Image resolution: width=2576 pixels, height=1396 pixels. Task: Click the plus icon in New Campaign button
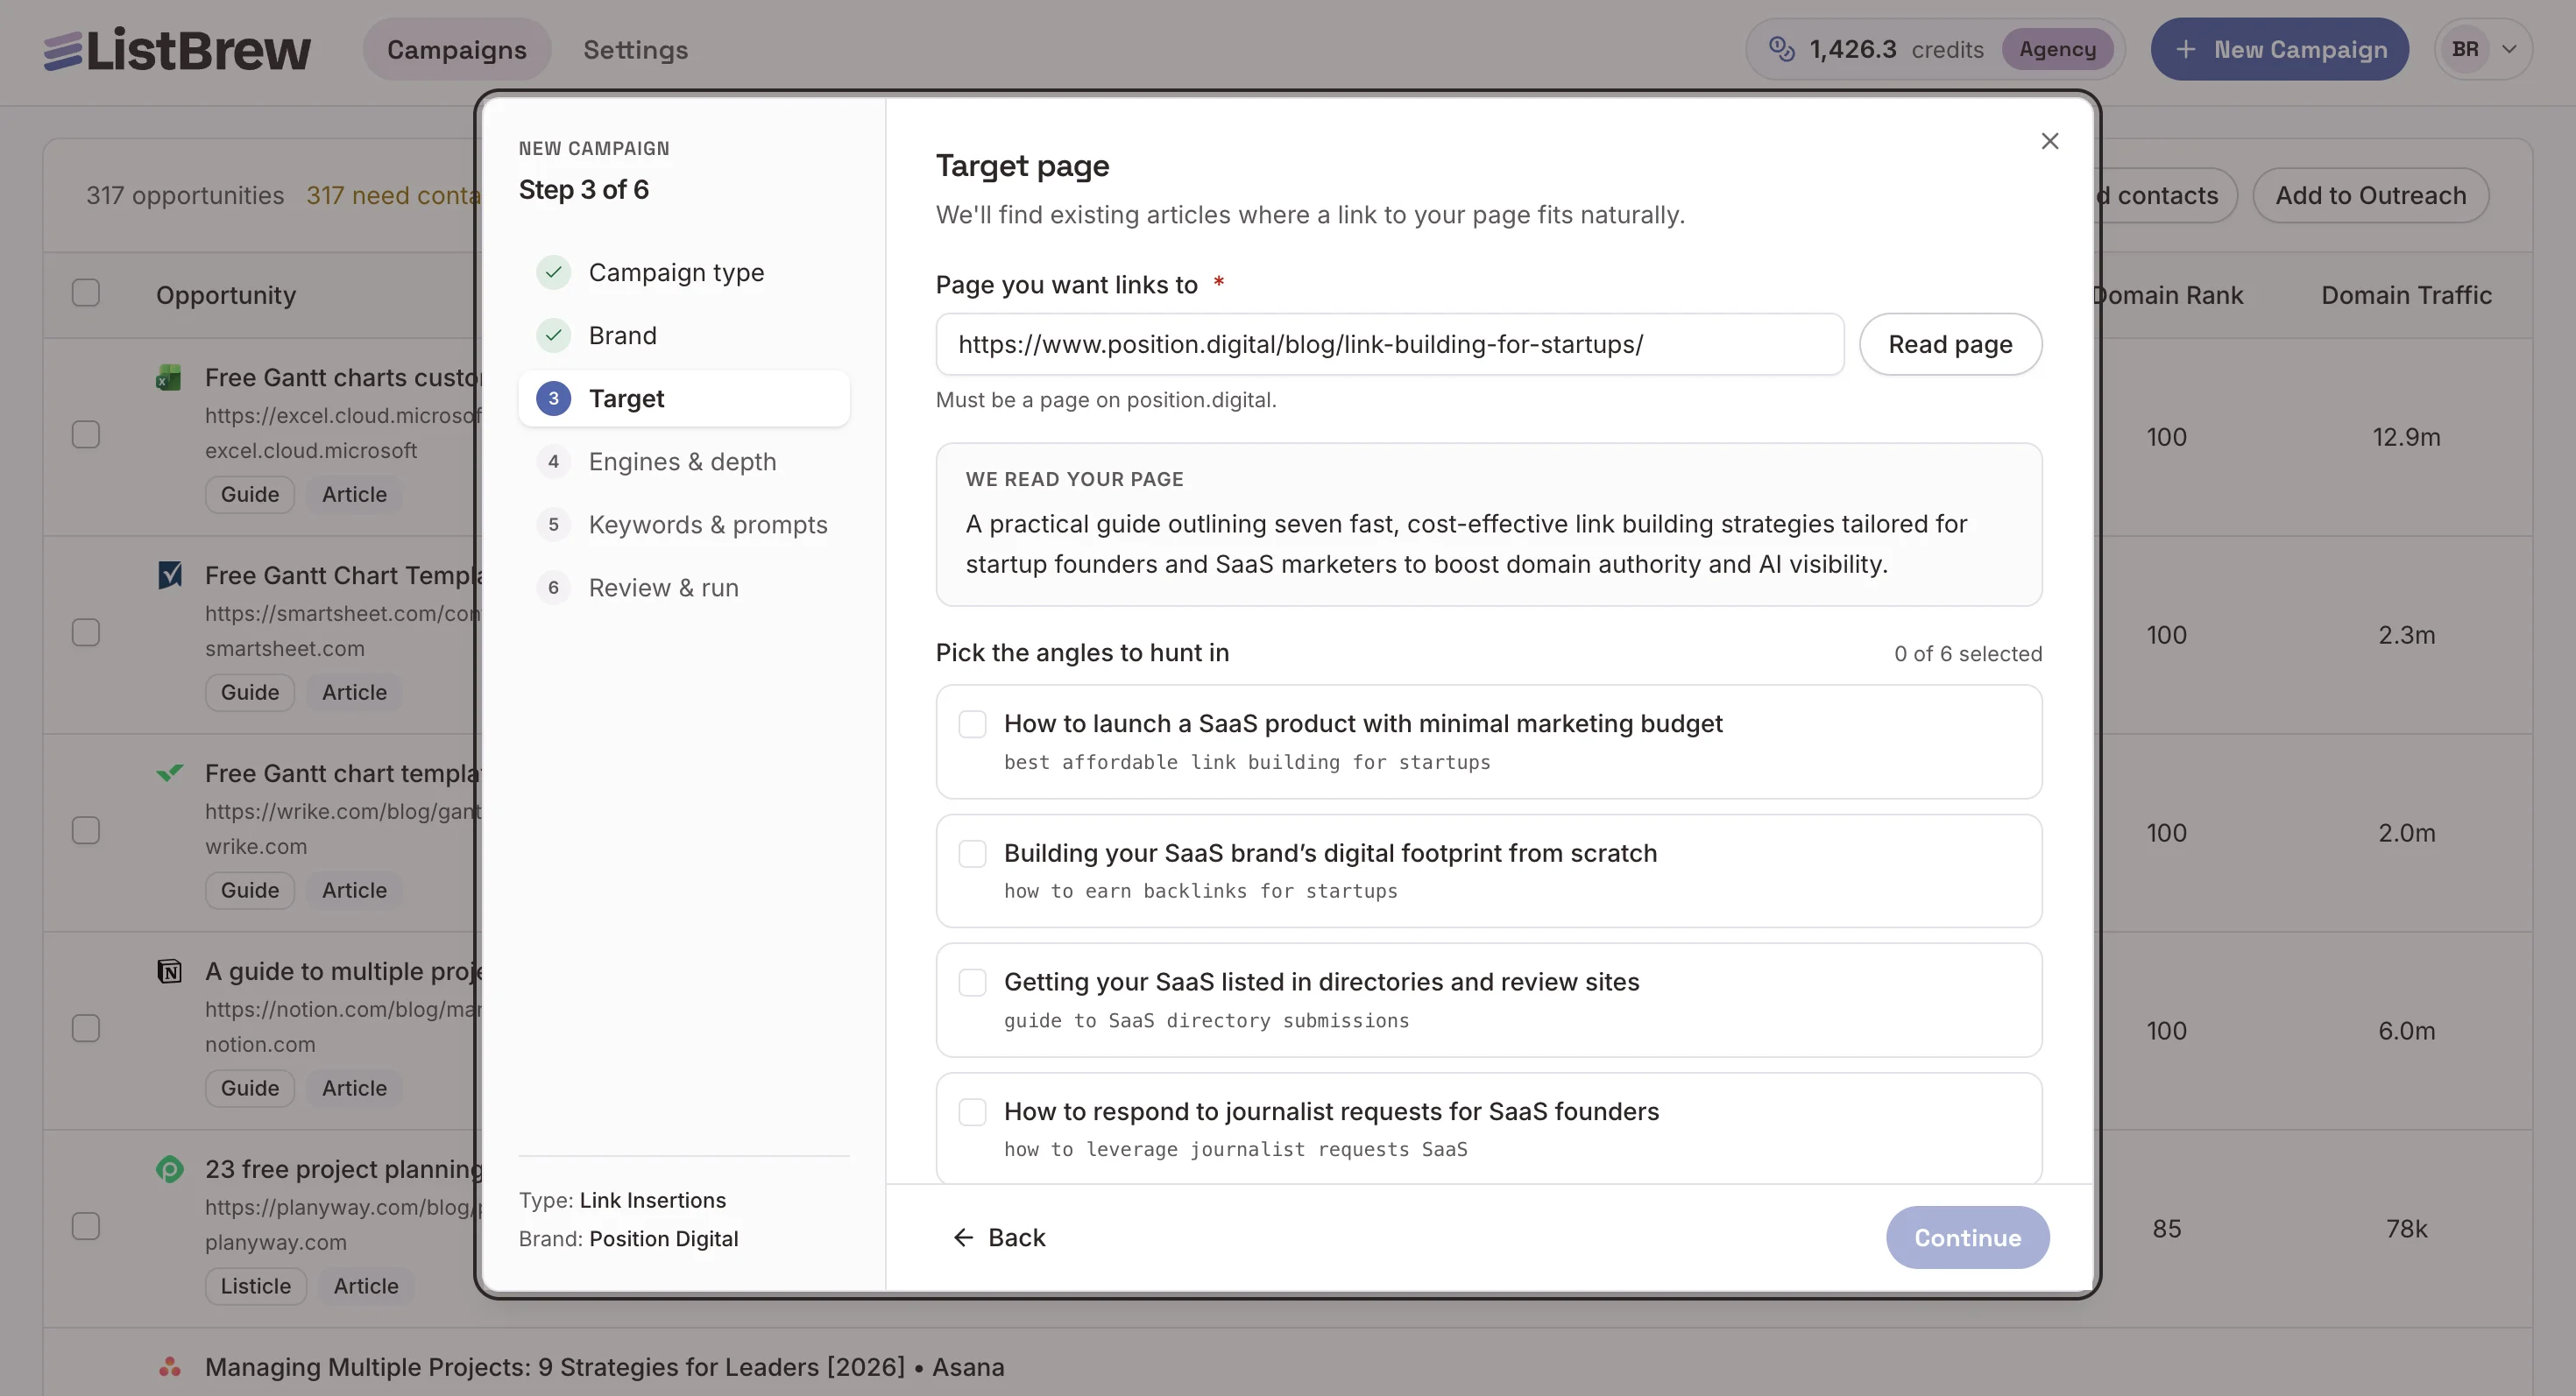(2185, 49)
